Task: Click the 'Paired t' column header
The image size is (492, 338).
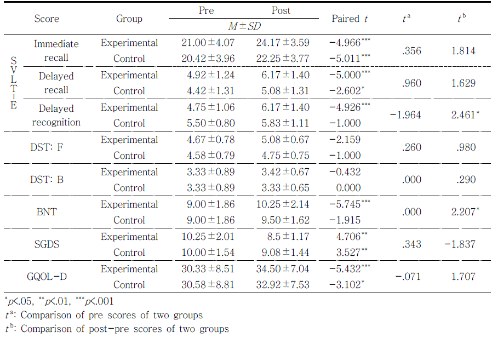Action: (350, 19)
